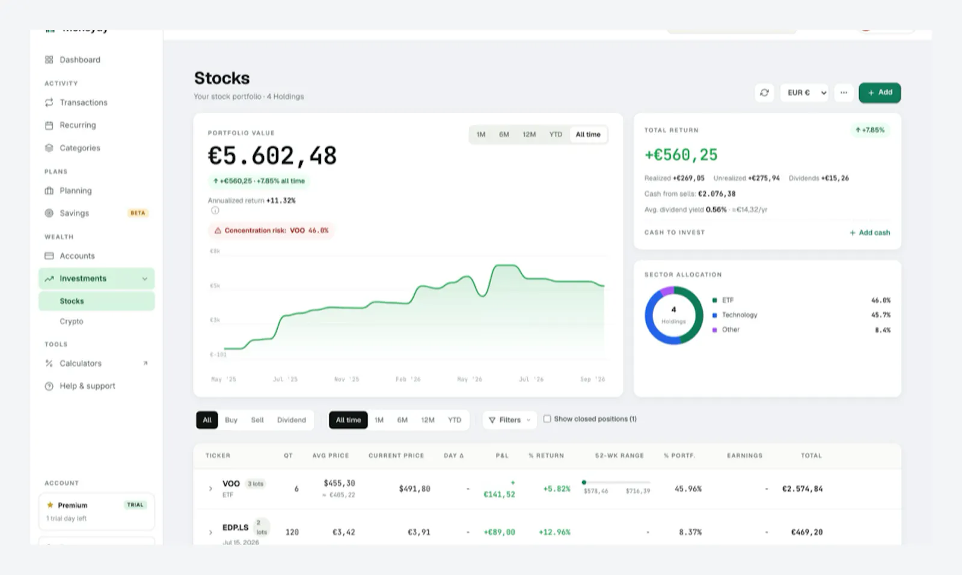Select the Sell transaction filter
The height and width of the screenshot is (575, 962).
[x=257, y=420]
